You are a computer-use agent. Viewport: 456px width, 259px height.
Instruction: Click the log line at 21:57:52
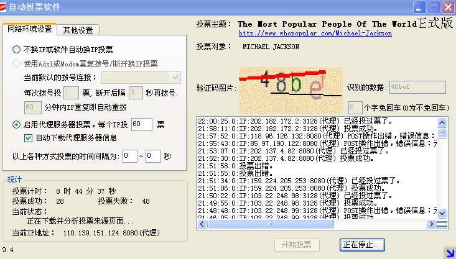click(317, 135)
